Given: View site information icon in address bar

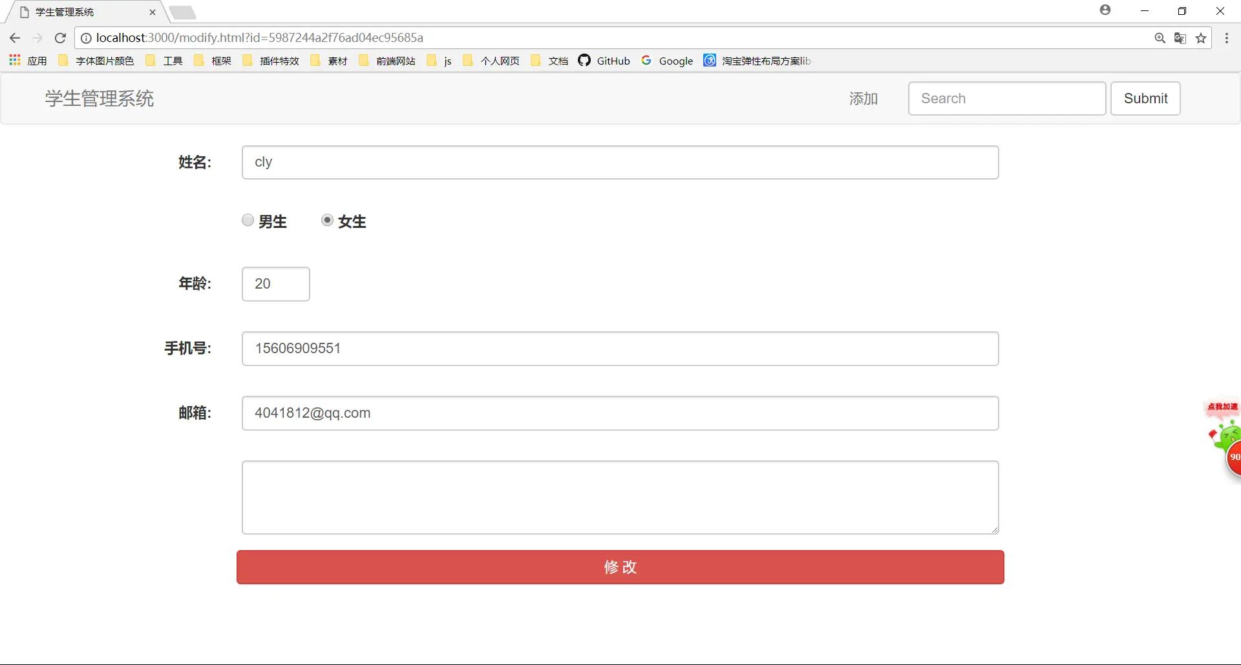Looking at the screenshot, I should tap(86, 38).
